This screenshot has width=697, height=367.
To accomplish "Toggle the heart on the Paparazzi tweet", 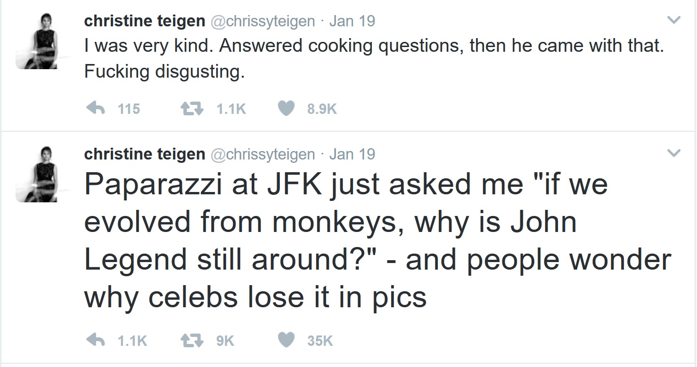I will 286,340.
